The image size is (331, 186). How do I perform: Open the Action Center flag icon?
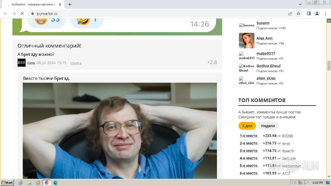pyautogui.click(x=306, y=183)
